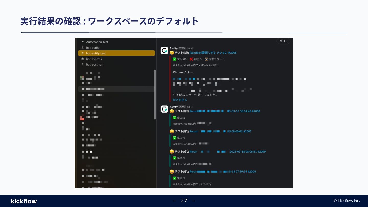Open the 今日 date dropdown
The image size is (368, 207).
(x=283, y=41)
